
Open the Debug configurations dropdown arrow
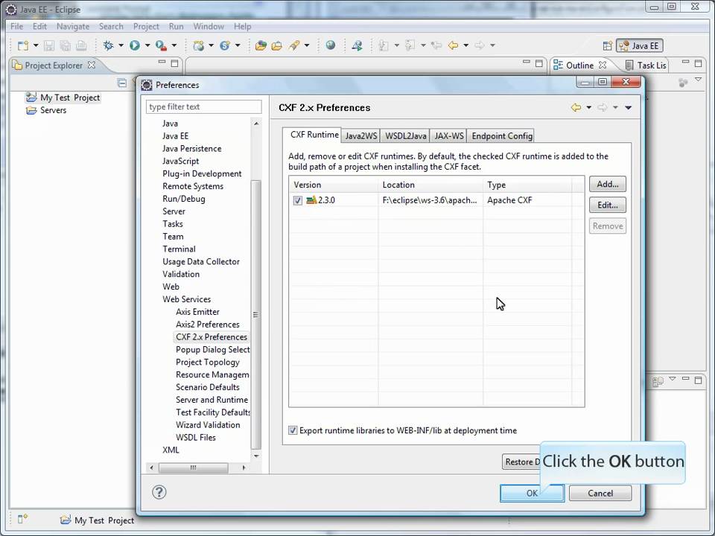[x=121, y=45]
